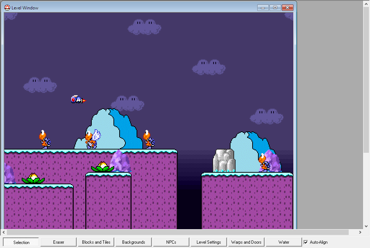Select the flower plant on middle ledge
370x248 pixels.
[x=103, y=167]
